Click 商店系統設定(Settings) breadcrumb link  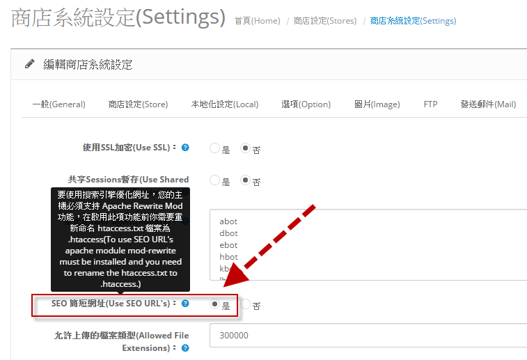[413, 21]
